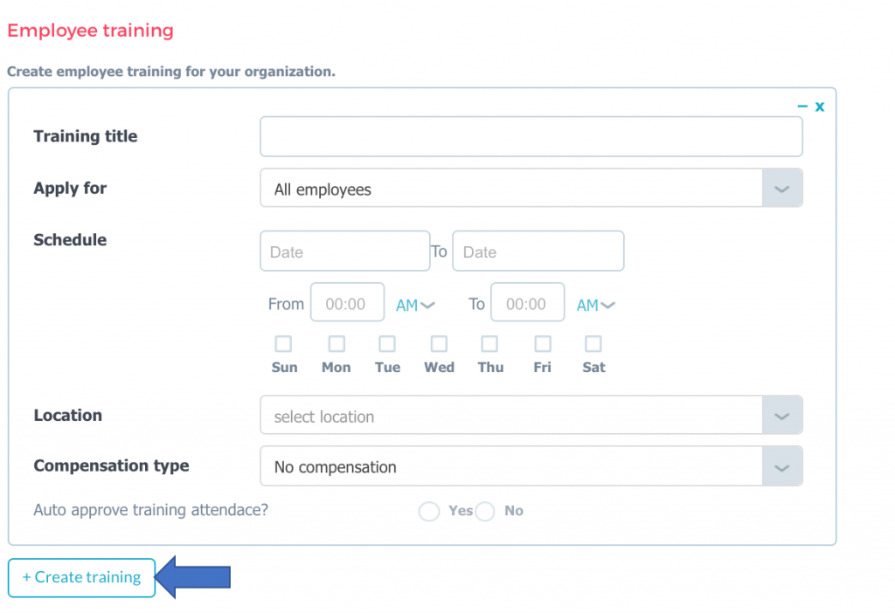The height and width of the screenshot is (613, 895).
Task: Select No for auto approve training attendance
Action: point(485,511)
